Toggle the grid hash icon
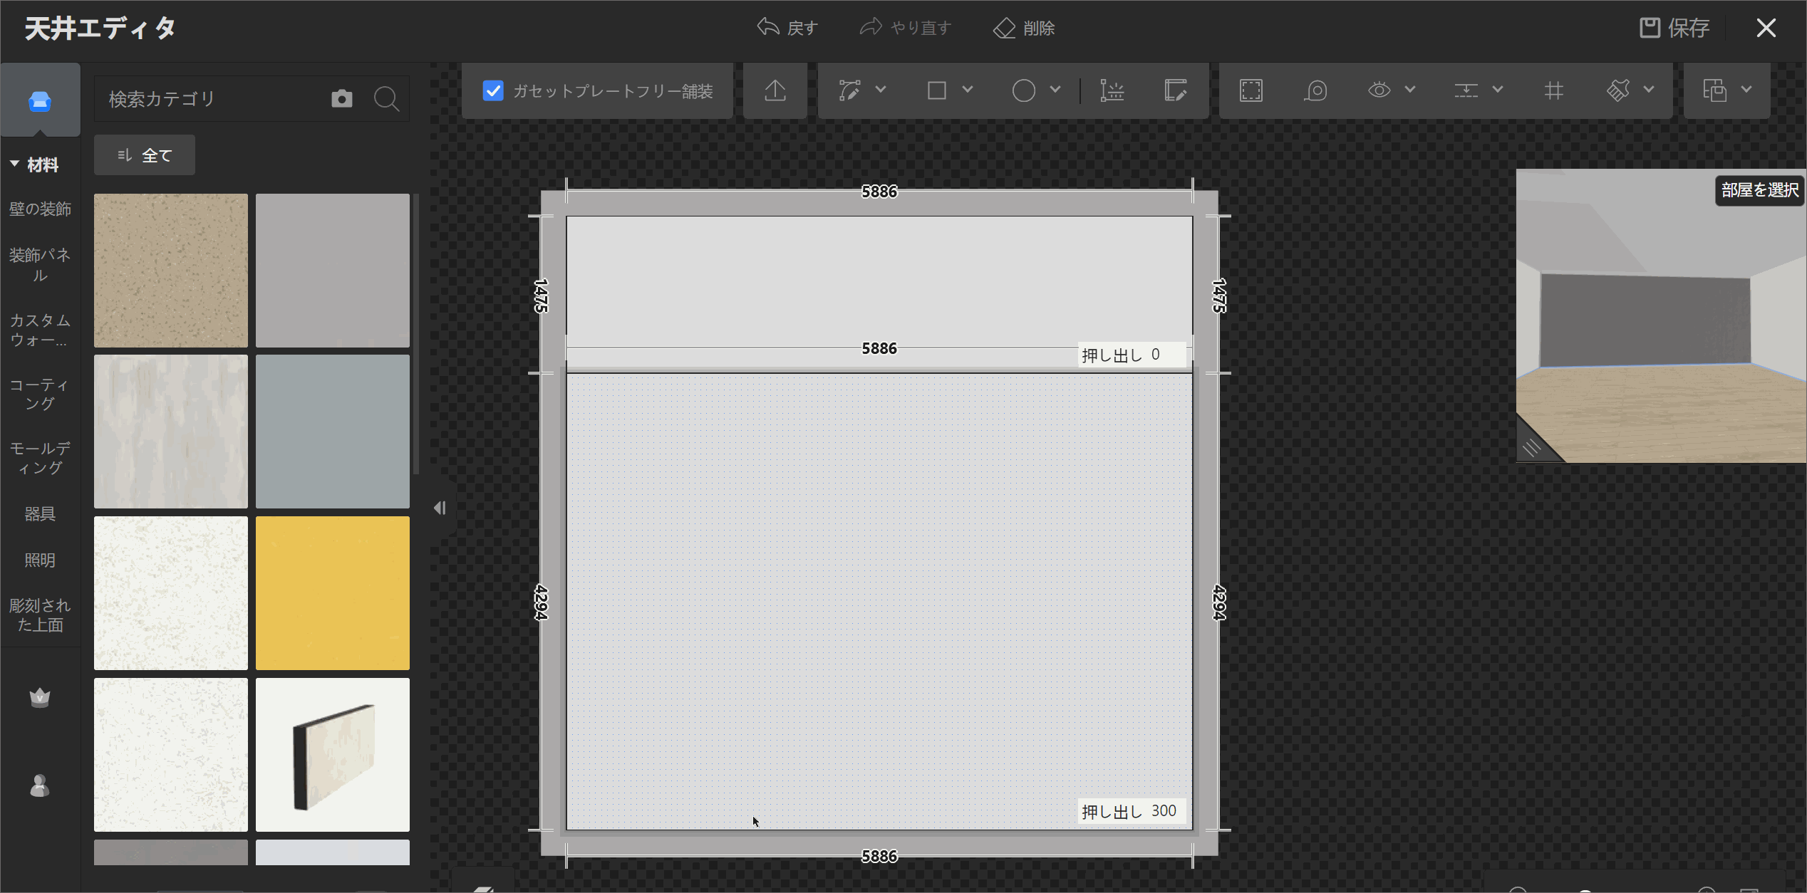The height and width of the screenshot is (893, 1807). tap(1553, 90)
